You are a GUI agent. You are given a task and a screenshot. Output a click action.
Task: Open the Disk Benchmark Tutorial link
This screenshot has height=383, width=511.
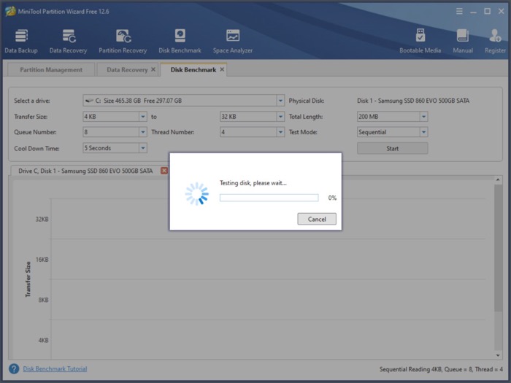(x=55, y=368)
